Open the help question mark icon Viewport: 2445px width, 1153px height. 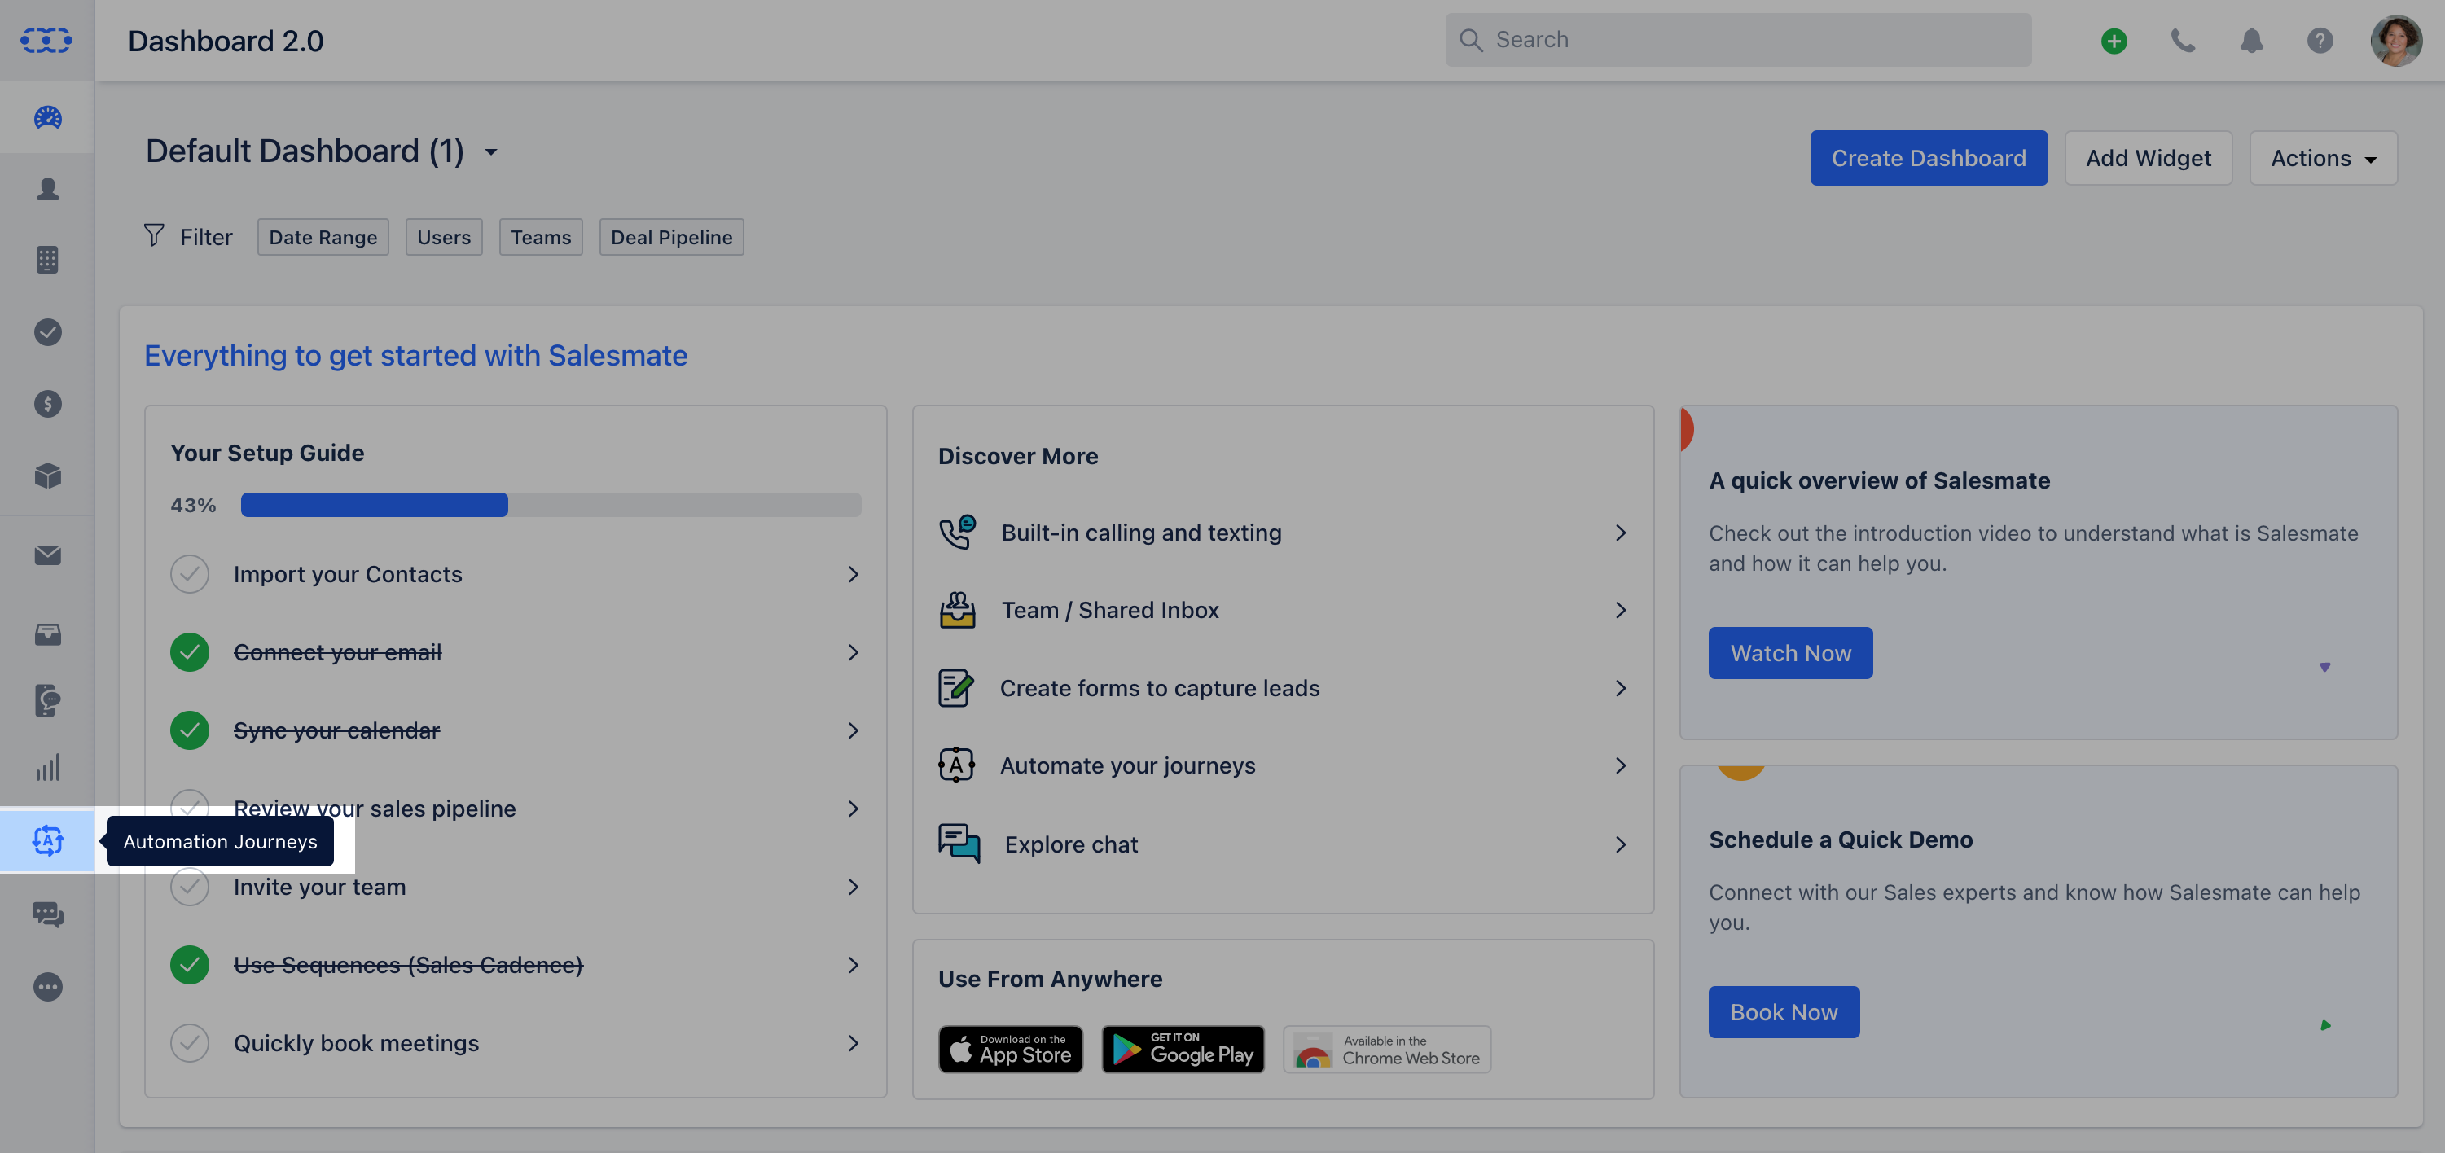(2320, 41)
